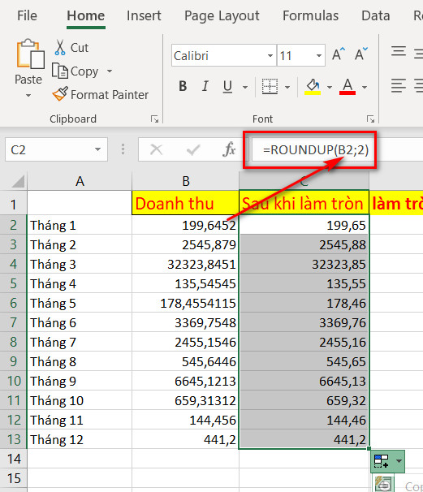Click cell B5 containing 135,54545

pyautogui.click(x=185, y=283)
